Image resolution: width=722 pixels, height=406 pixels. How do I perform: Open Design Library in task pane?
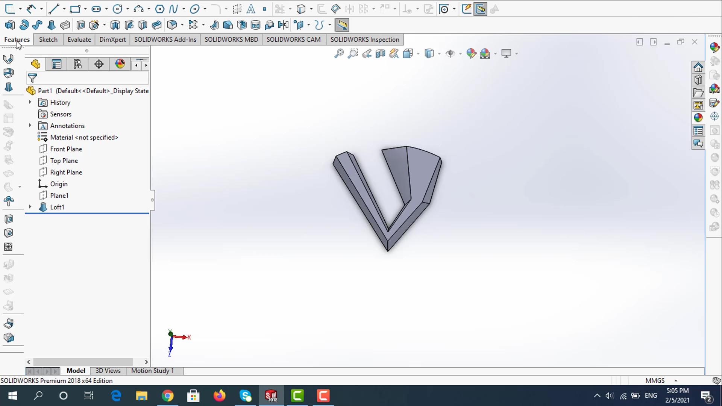pos(698,80)
